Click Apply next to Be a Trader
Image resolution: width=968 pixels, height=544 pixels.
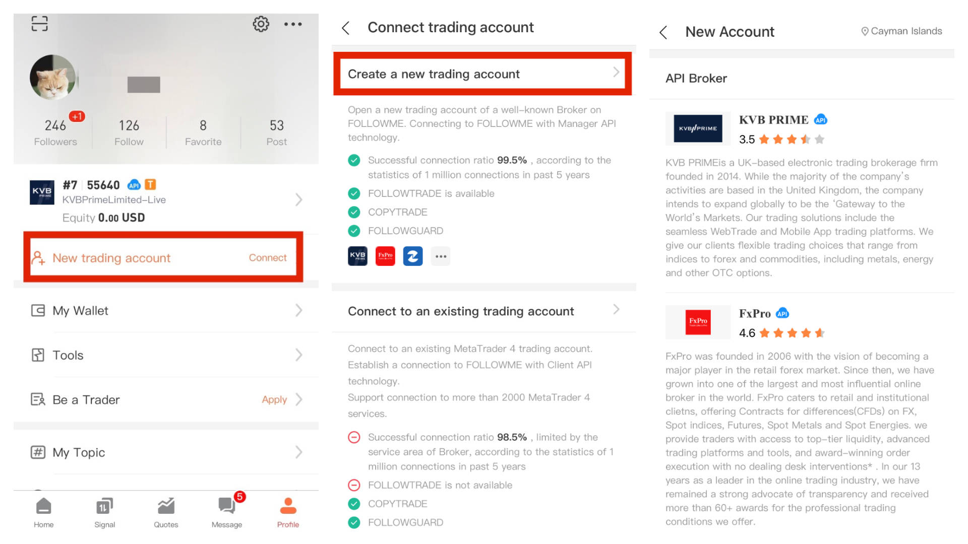tap(274, 399)
